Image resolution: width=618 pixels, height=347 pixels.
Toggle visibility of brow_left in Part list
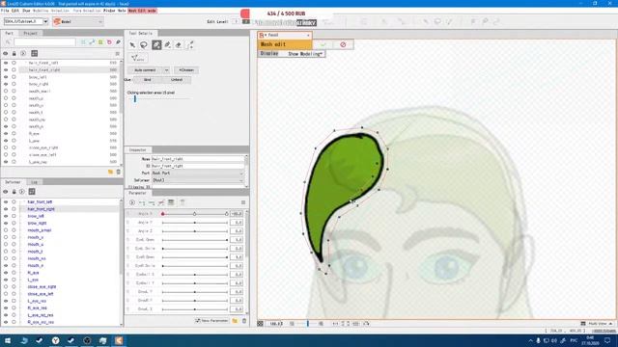click(6, 77)
